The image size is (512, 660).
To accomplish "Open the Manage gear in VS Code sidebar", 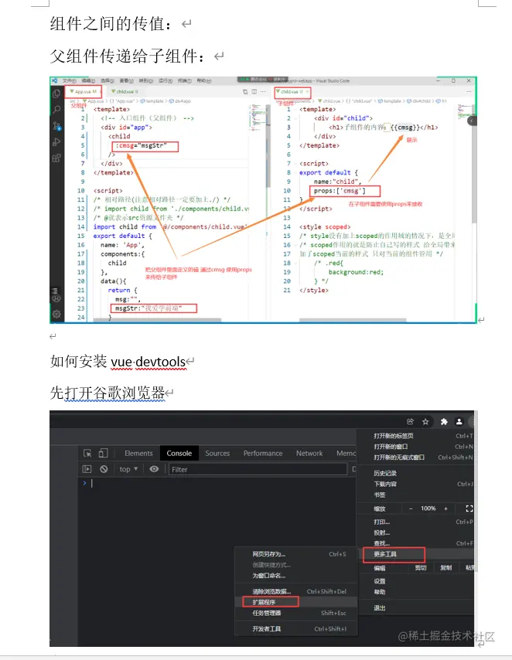I will click(56, 314).
